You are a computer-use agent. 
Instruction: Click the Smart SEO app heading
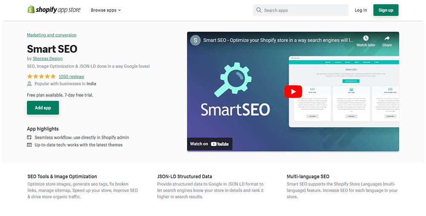[52, 49]
